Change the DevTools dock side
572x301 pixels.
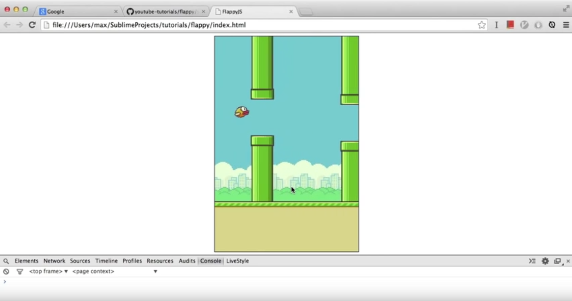(x=557, y=261)
